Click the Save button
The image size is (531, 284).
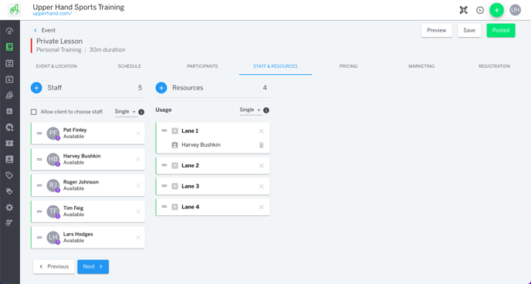[469, 30]
